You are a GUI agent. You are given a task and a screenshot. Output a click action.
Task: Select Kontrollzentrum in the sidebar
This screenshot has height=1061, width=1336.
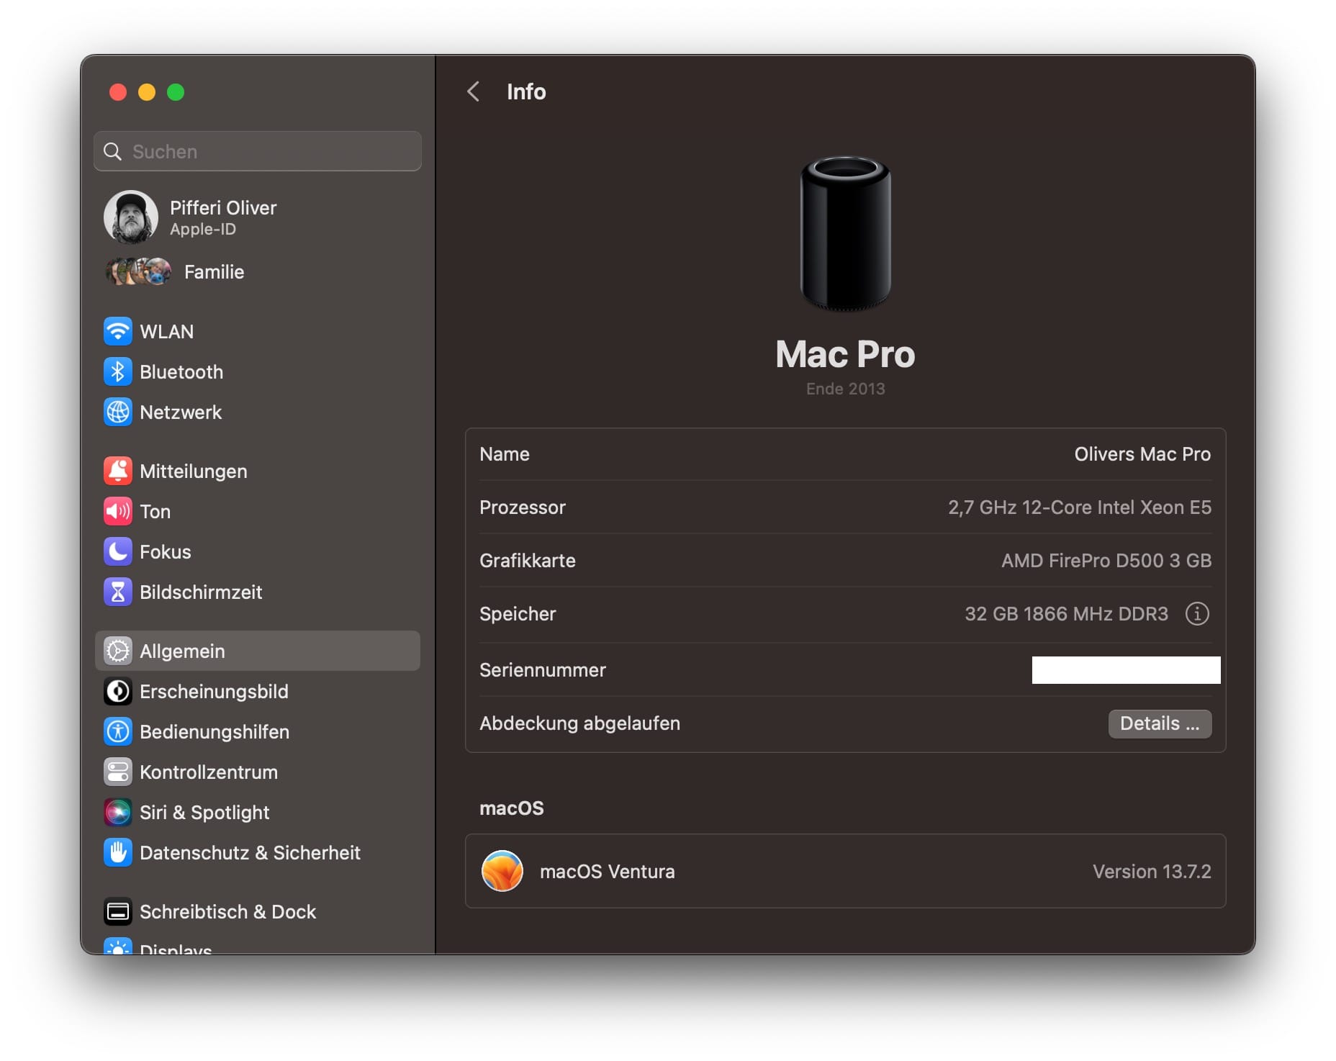click(x=258, y=772)
